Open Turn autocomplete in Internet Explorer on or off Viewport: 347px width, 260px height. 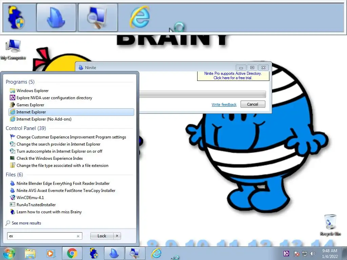click(x=71, y=151)
